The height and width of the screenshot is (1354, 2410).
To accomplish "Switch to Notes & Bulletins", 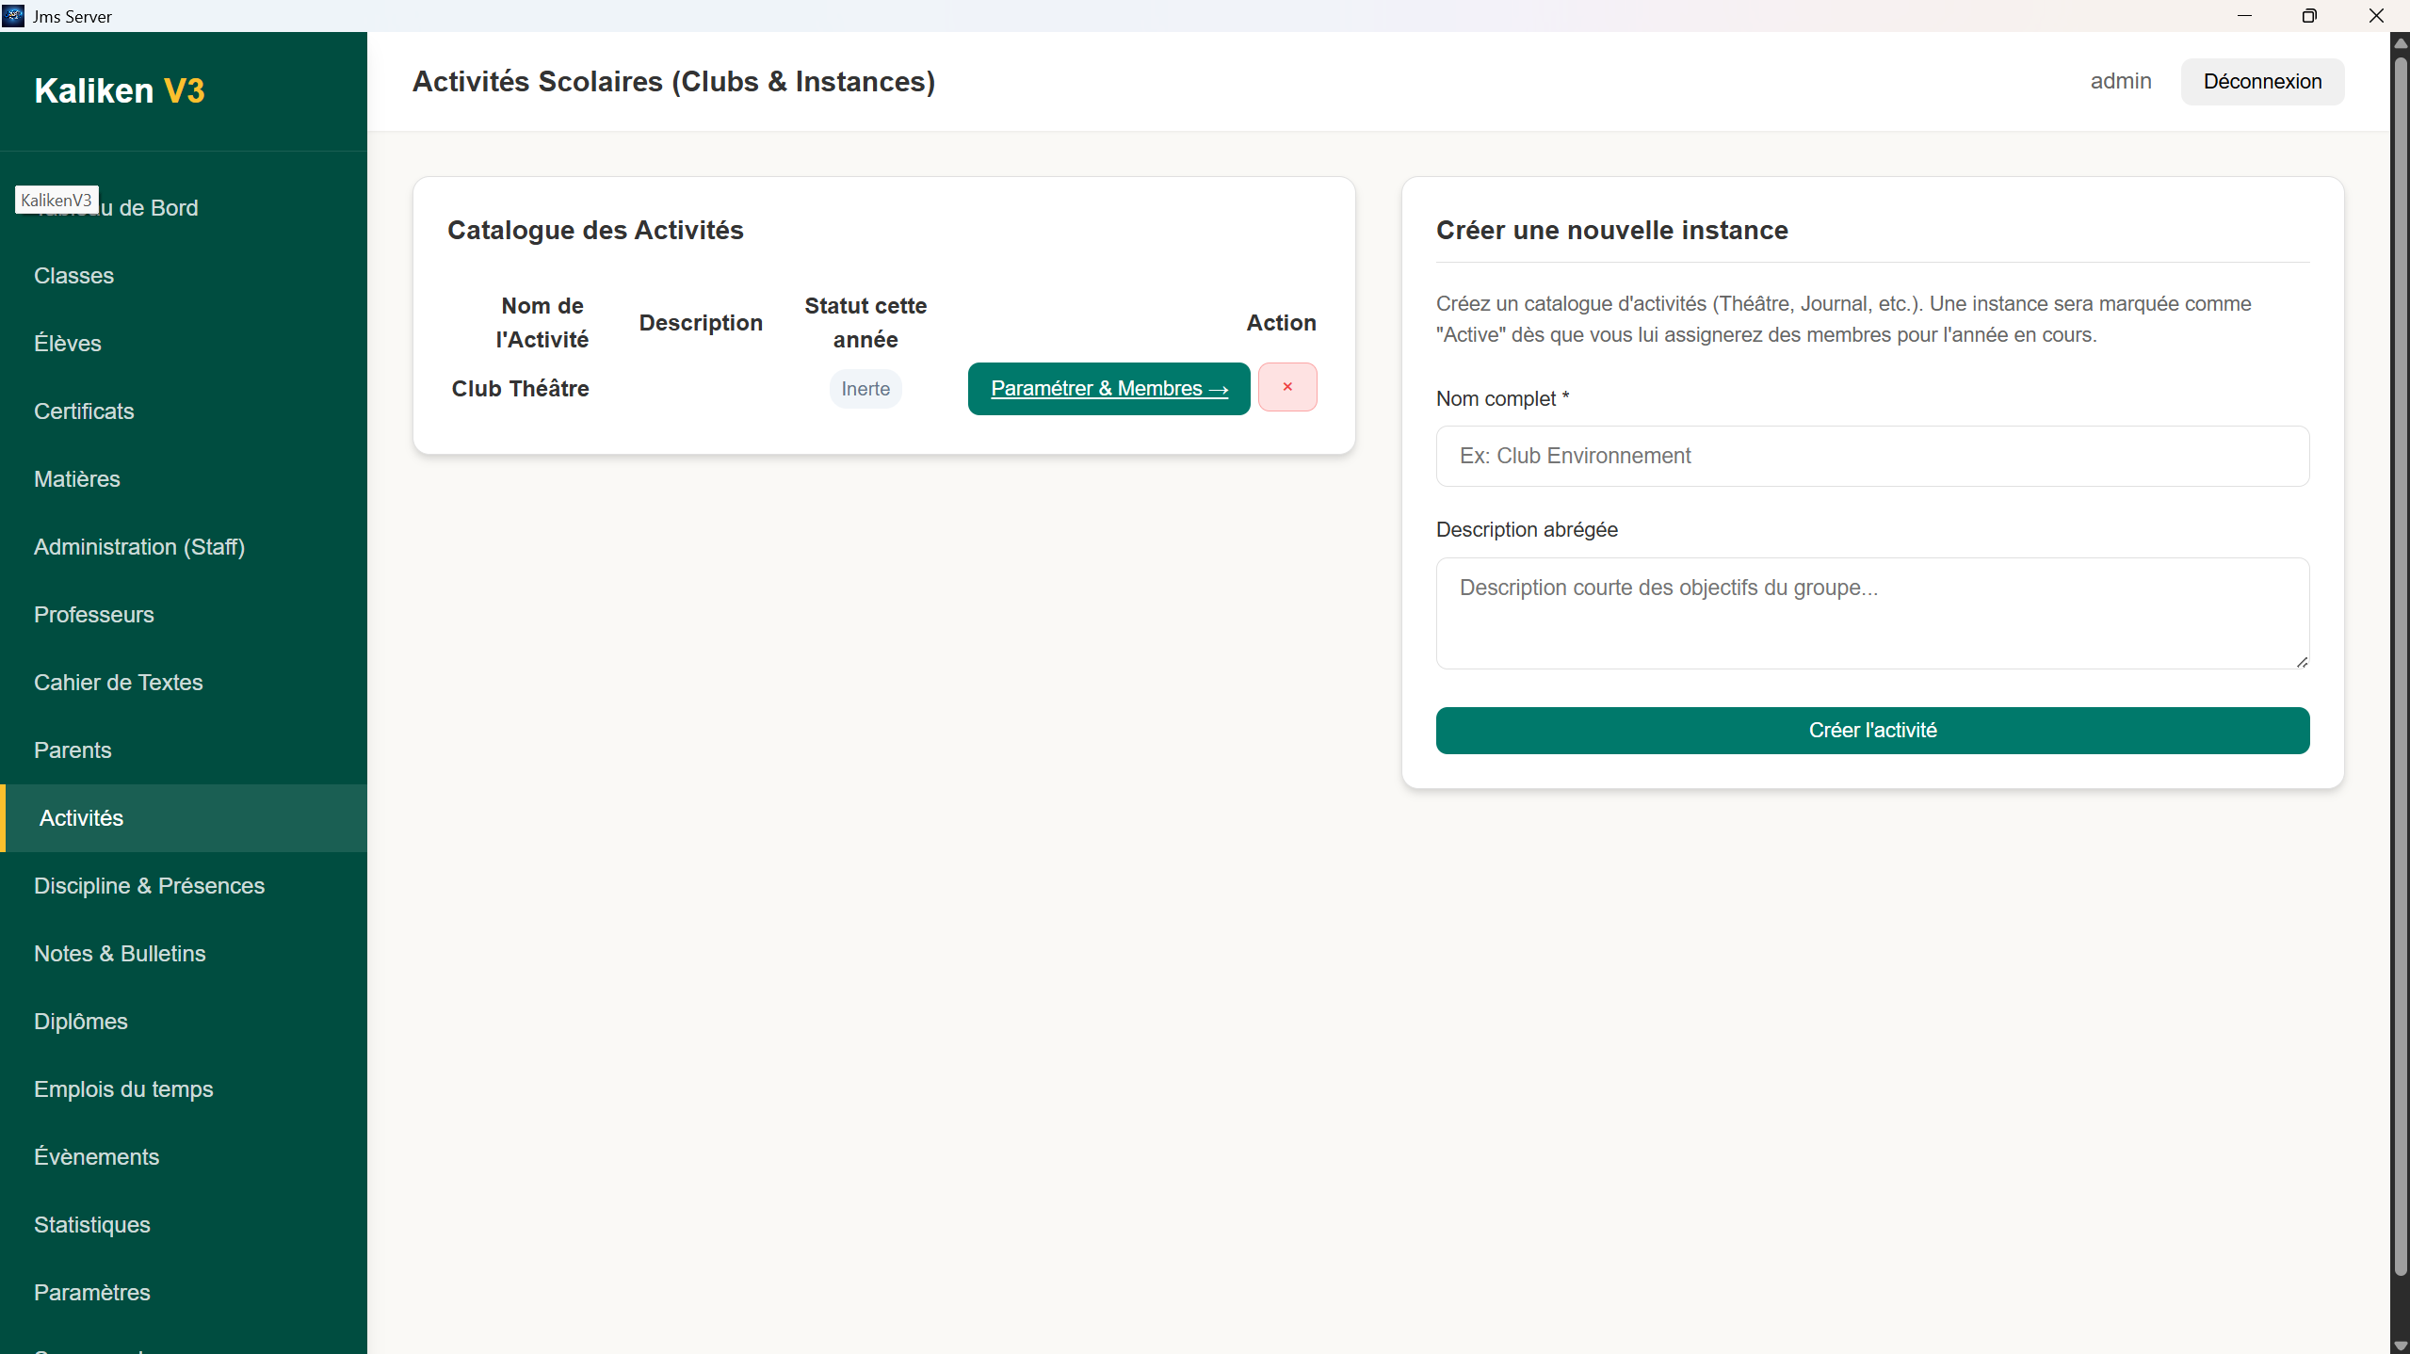I will point(120,954).
